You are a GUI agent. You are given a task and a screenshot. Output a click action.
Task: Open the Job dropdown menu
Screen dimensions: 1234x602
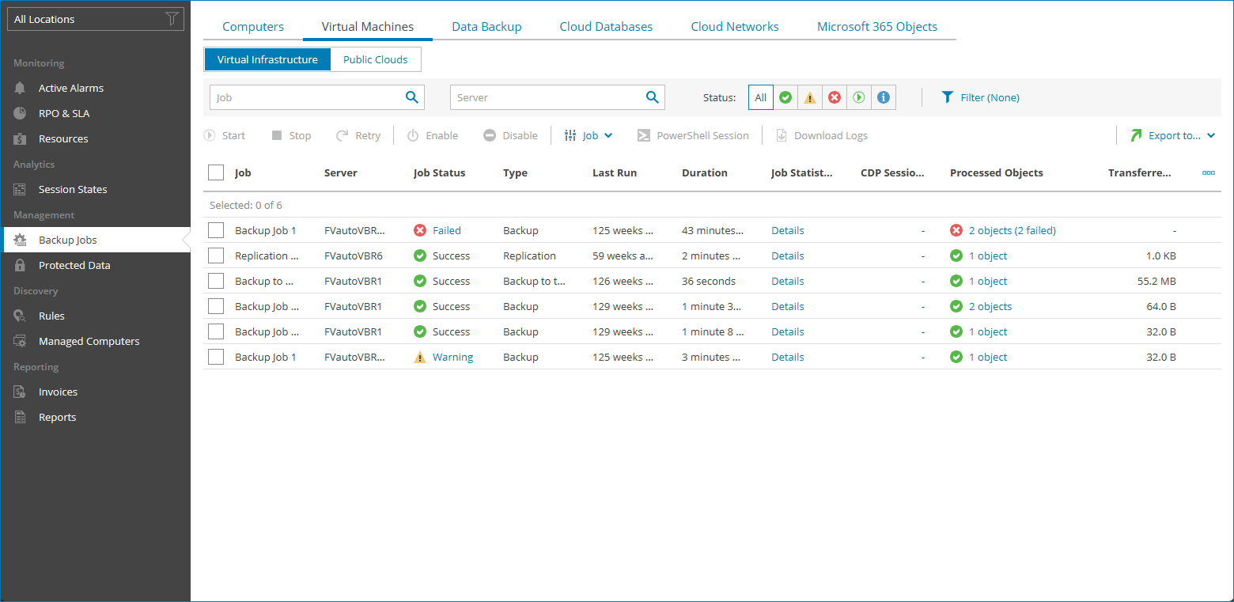coord(589,135)
